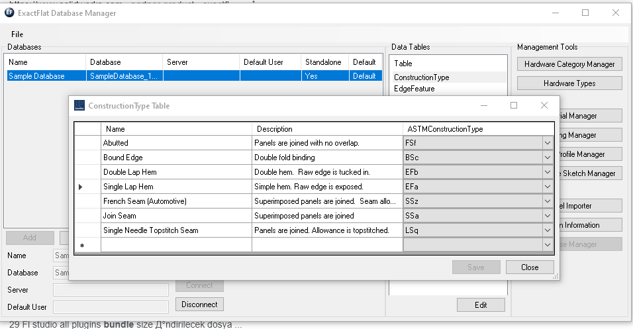Open Hardware Category Manager
This screenshot has width=633, height=329.
pos(569,64)
